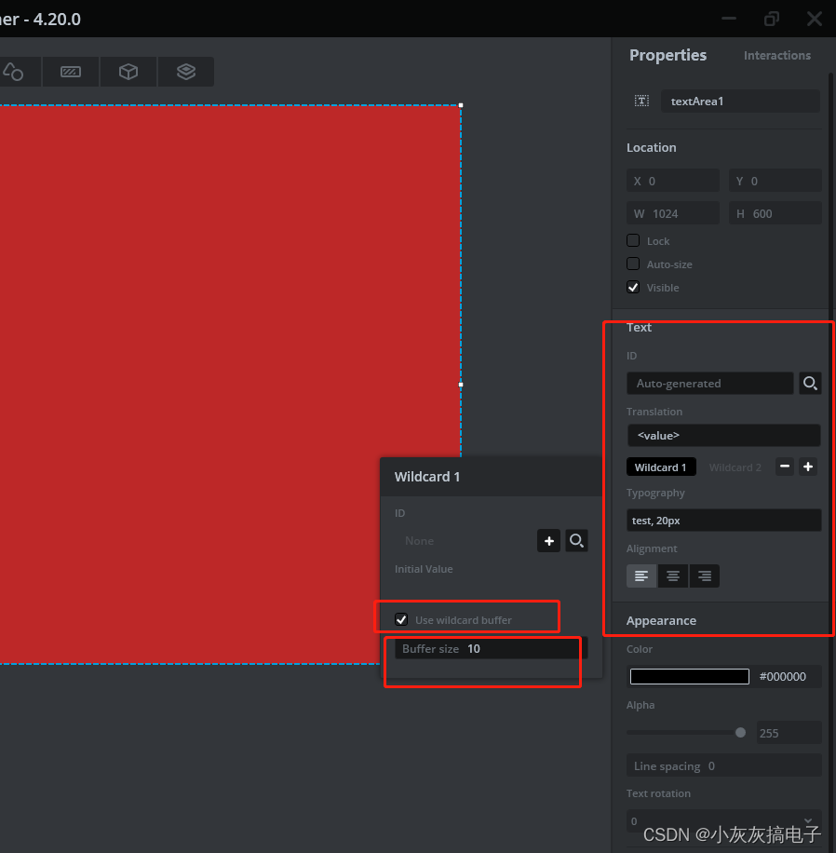The width and height of the screenshot is (836, 853).
Task: Click the Translation <value> field
Action: pyautogui.click(x=724, y=435)
